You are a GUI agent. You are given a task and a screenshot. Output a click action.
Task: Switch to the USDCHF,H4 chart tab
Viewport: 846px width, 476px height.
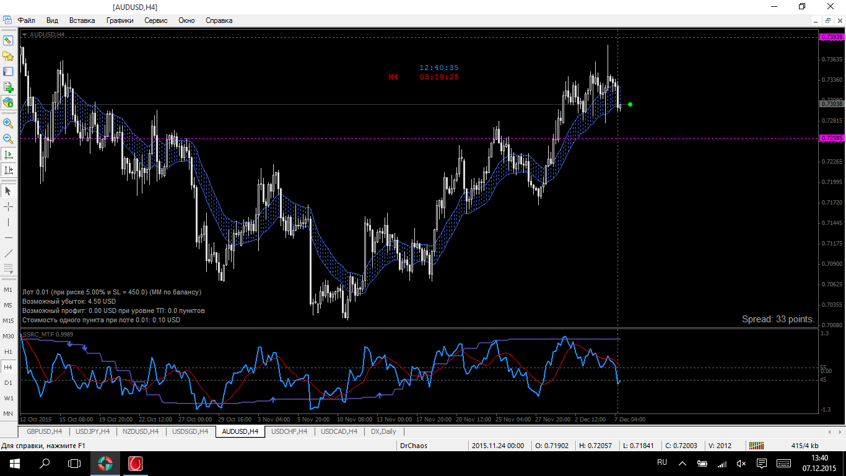coord(290,431)
